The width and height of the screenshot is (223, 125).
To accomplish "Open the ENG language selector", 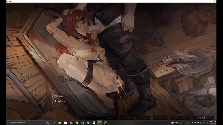I will [207, 123].
